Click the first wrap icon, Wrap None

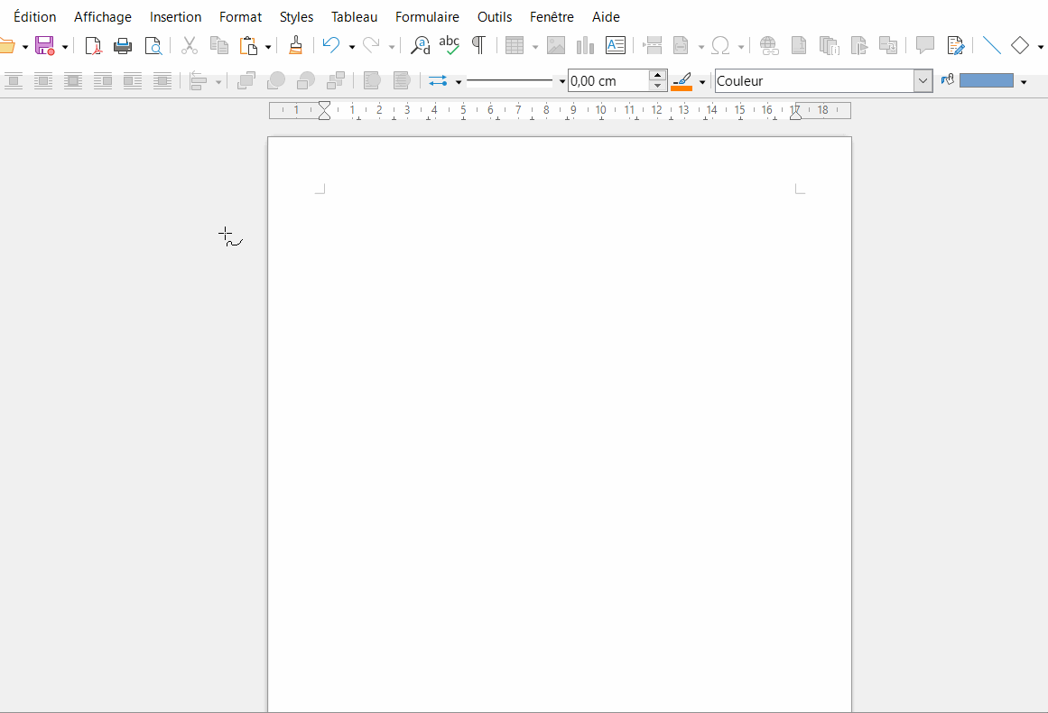pos(14,81)
